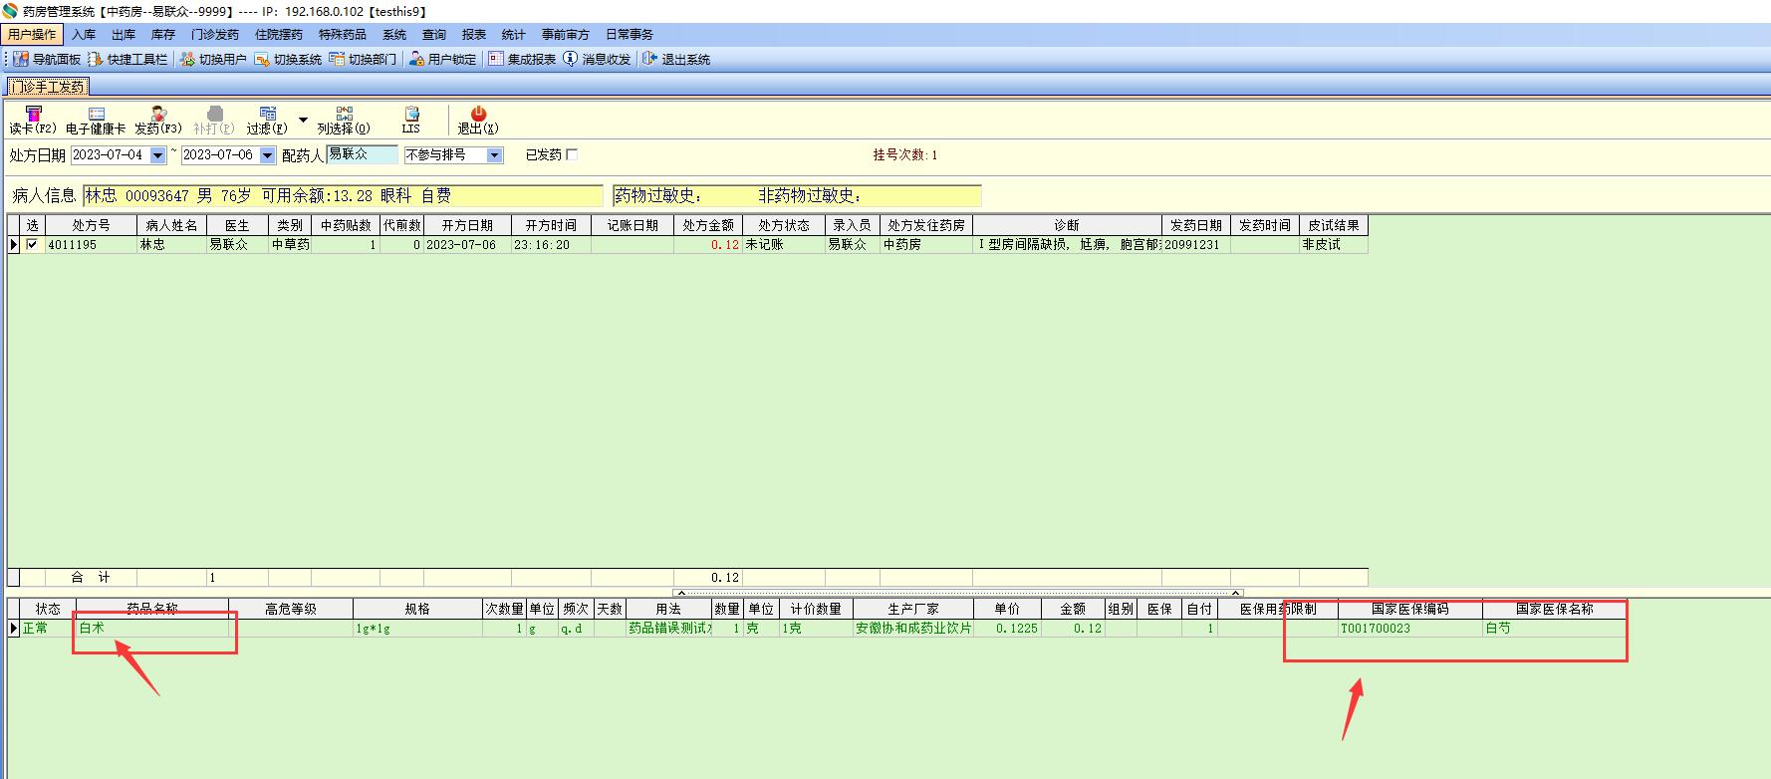Select prescription number cell 4011195
This screenshot has height=779, width=1771.
point(92,245)
